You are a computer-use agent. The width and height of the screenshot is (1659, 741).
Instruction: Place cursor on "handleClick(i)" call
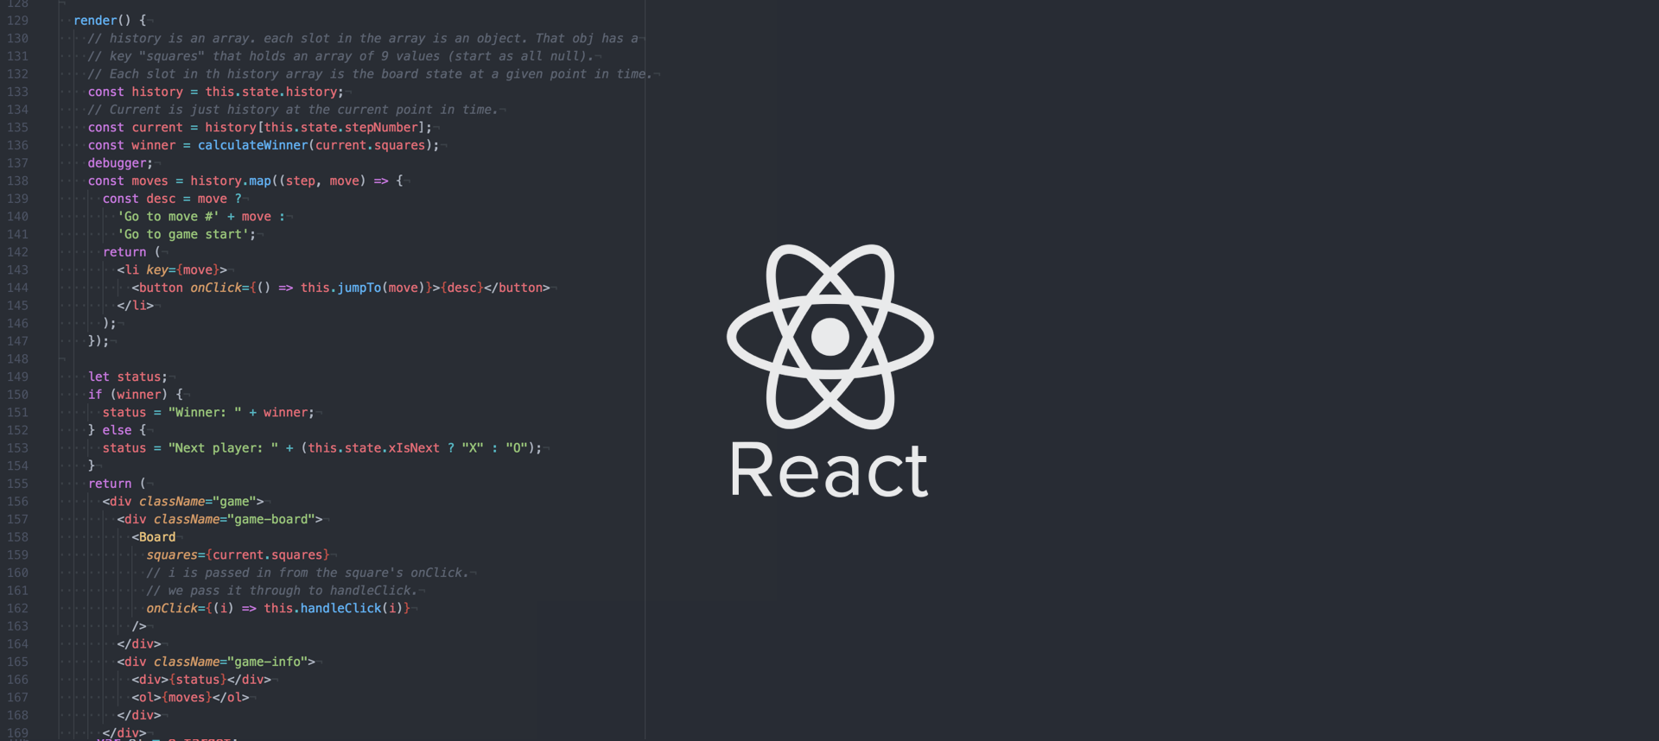(352, 608)
